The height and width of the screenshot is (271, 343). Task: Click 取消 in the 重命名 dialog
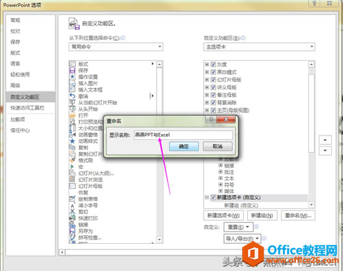click(218, 146)
